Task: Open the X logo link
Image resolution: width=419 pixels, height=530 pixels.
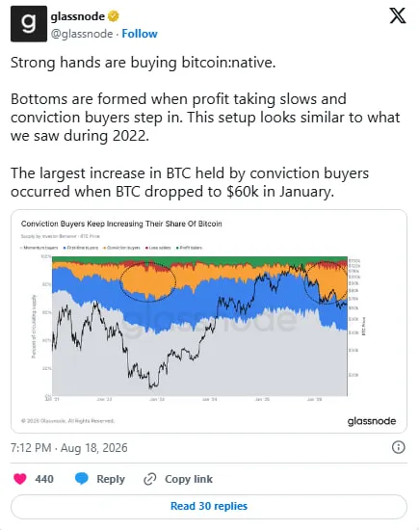Action: click(398, 15)
